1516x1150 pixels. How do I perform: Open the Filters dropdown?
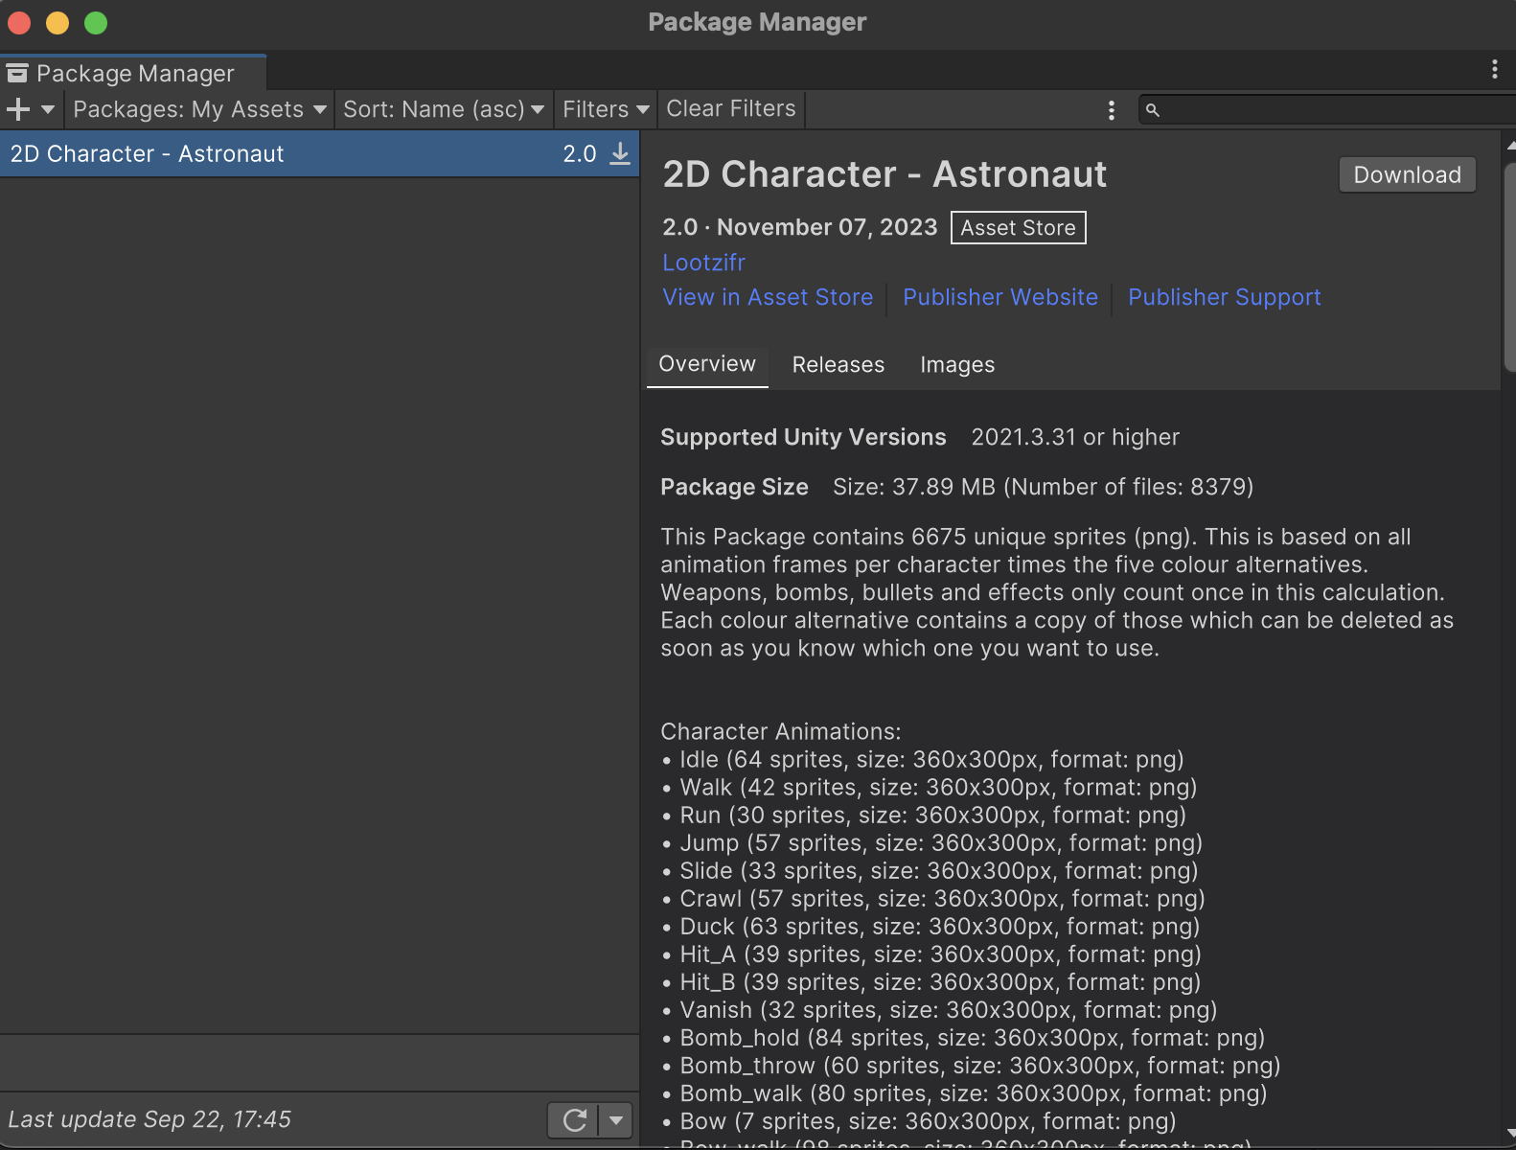click(606, 109)
